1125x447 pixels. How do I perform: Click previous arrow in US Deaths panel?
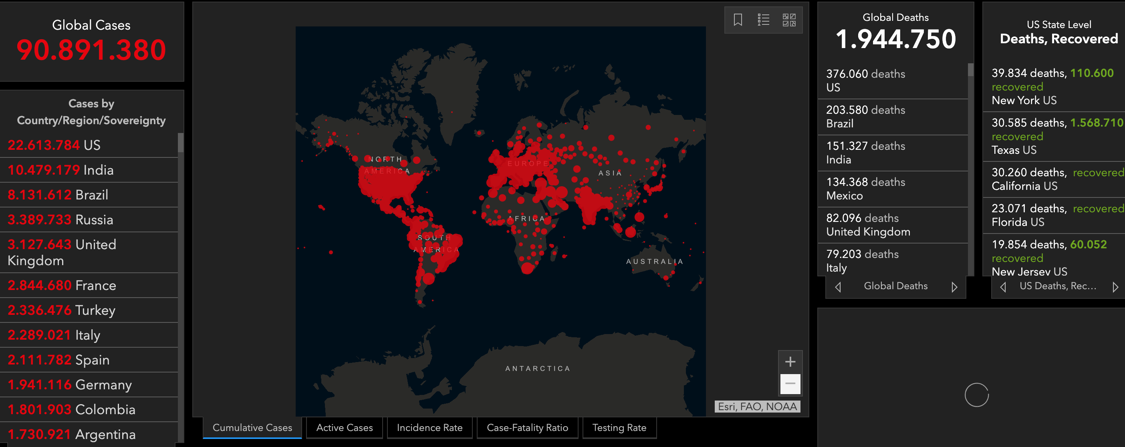click(x=1003, y=287)
